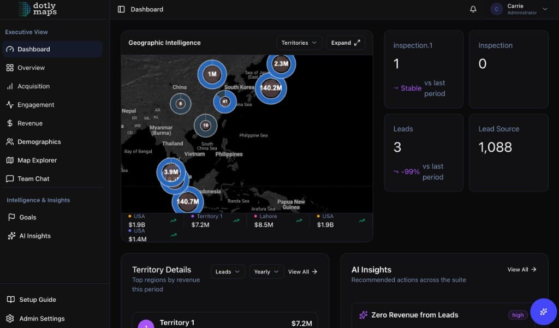559x328 pixels.
Task: Click the Acquisition bar chart icon
Action: tap(10, 86)
